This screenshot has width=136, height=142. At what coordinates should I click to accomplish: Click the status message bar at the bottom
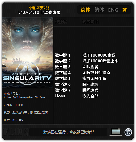[x=68, y=132]
